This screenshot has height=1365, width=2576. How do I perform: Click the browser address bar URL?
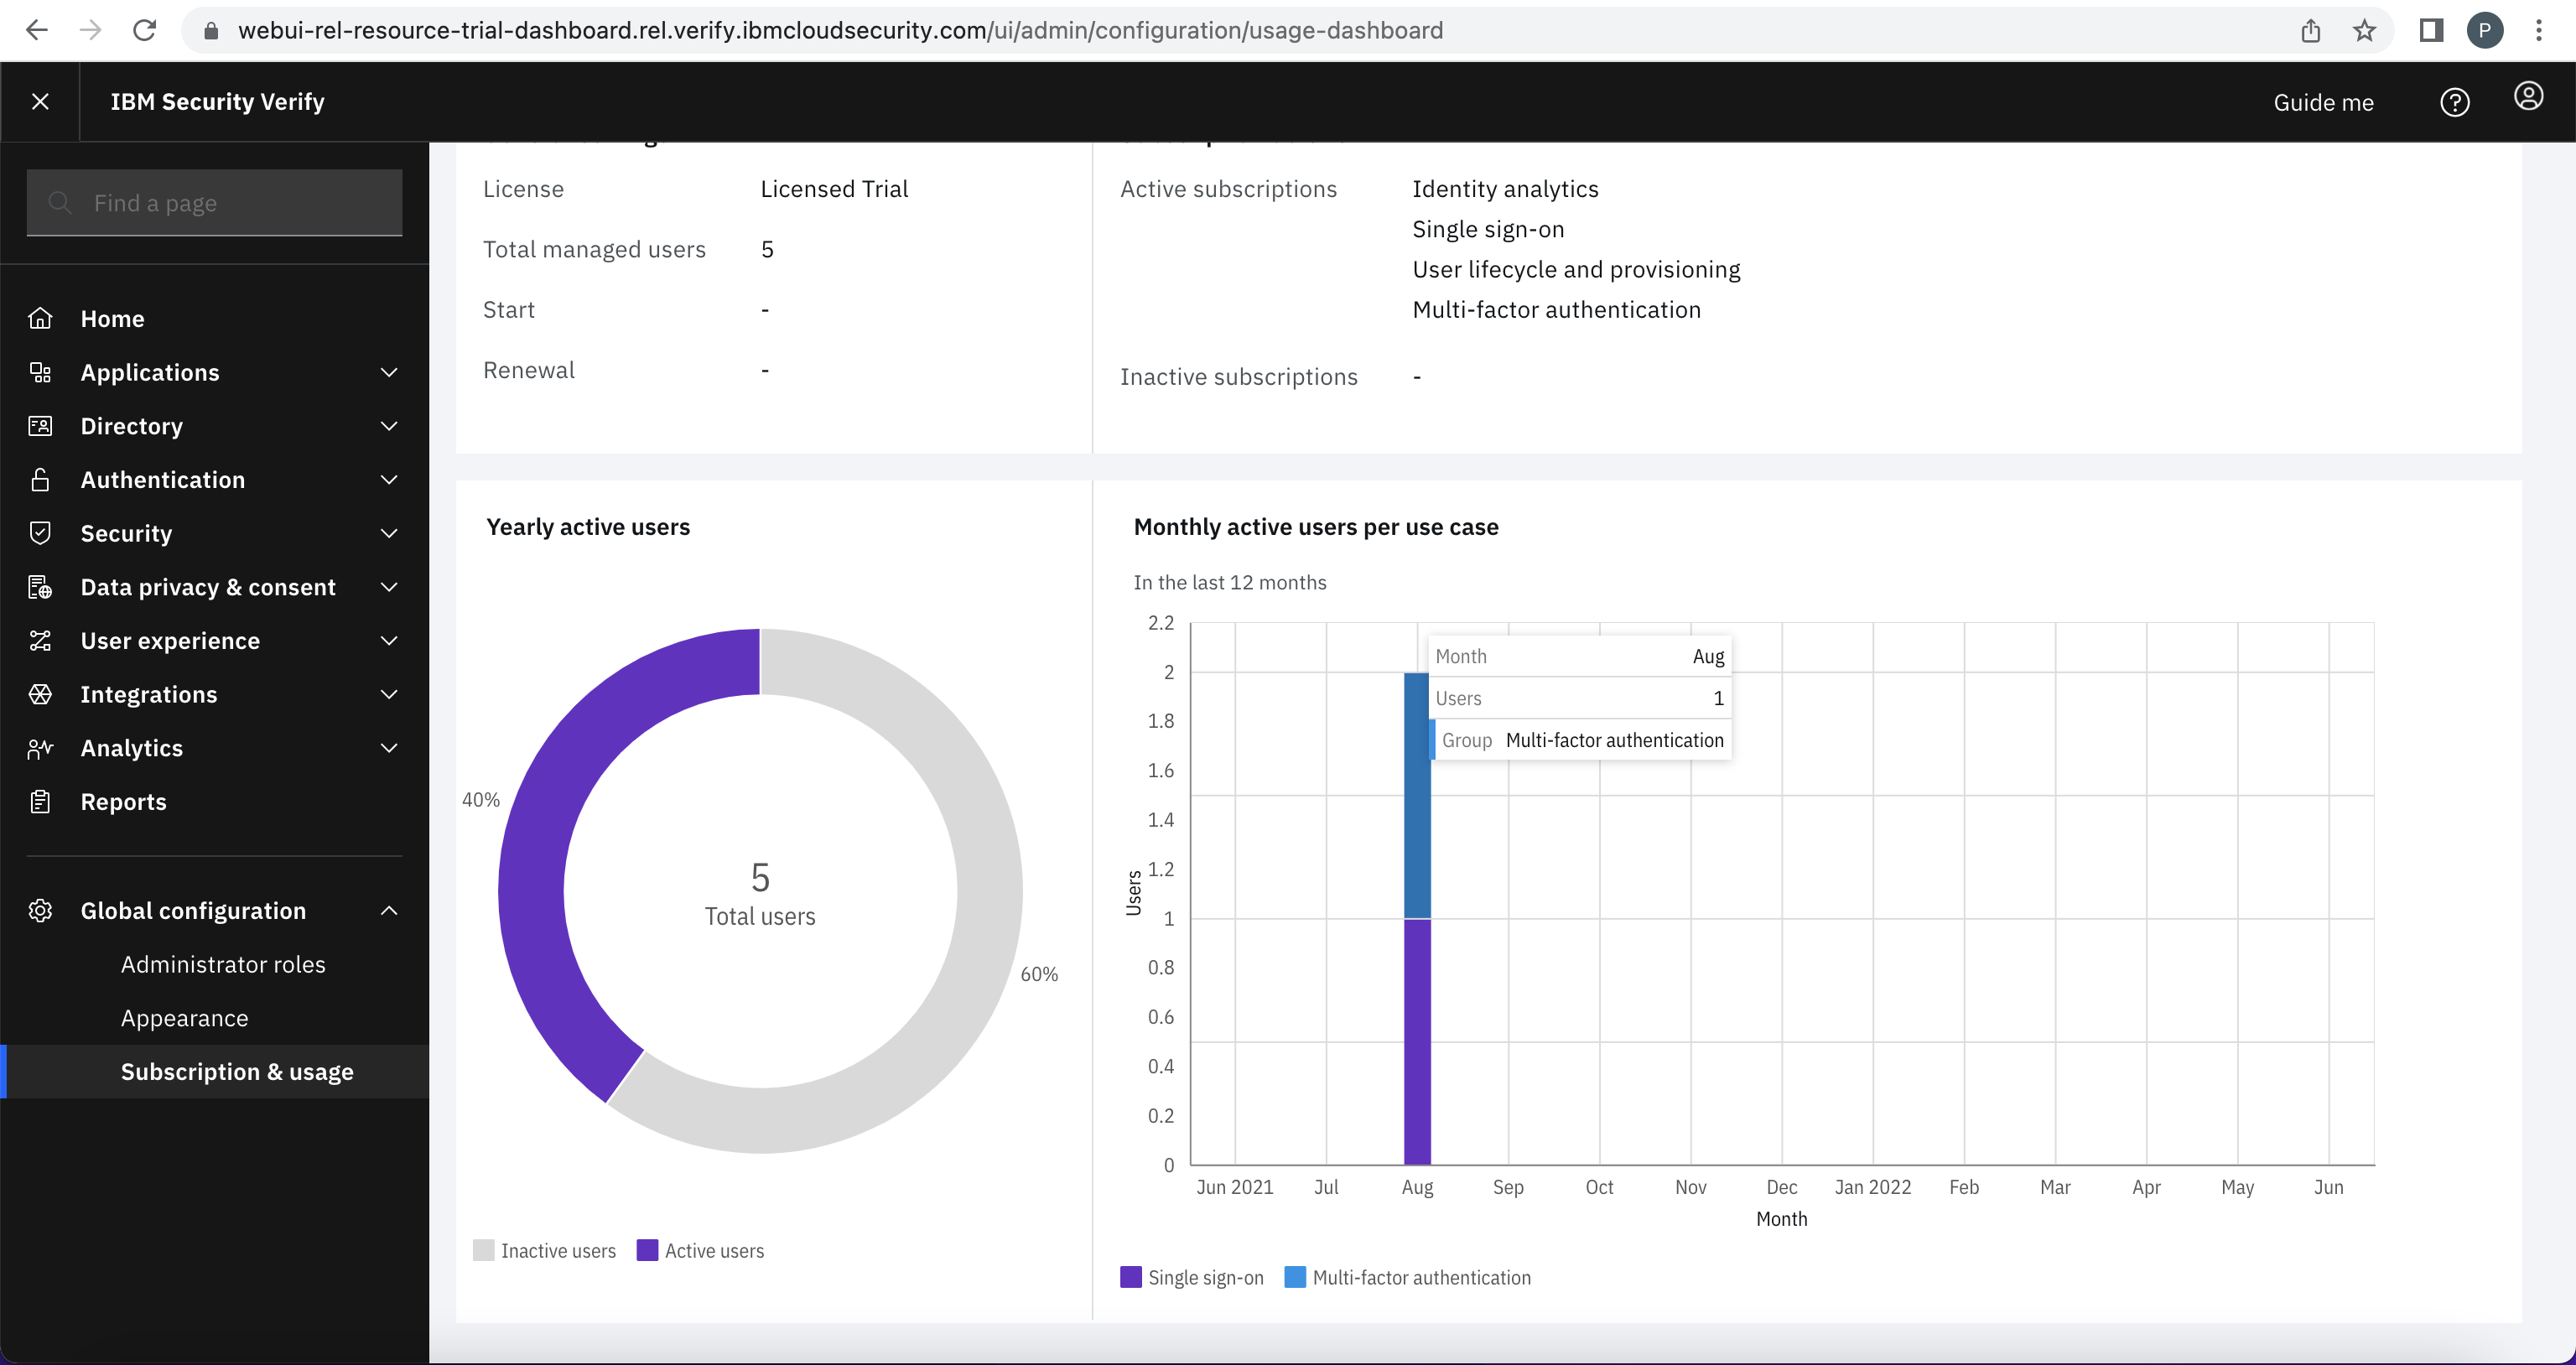point(840,30)
